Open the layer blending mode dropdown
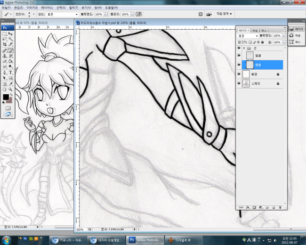 click(248, 35)
